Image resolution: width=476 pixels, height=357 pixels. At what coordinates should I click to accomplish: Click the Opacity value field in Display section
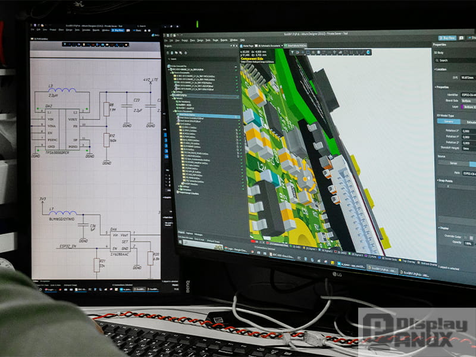click(469, 243)
